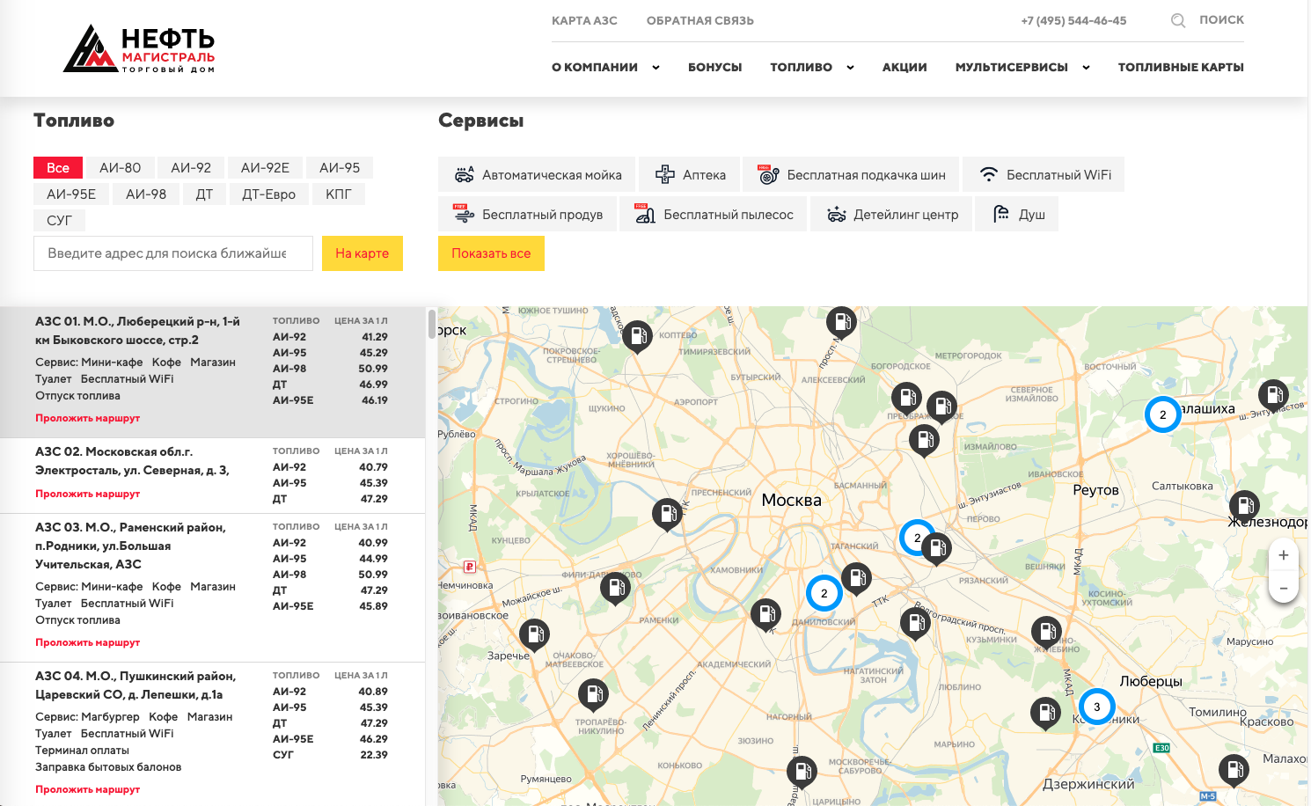The image size is (1311, 806).
Task: Open cluster of 2 stations near Даниловский
Action: coord(824,593)
